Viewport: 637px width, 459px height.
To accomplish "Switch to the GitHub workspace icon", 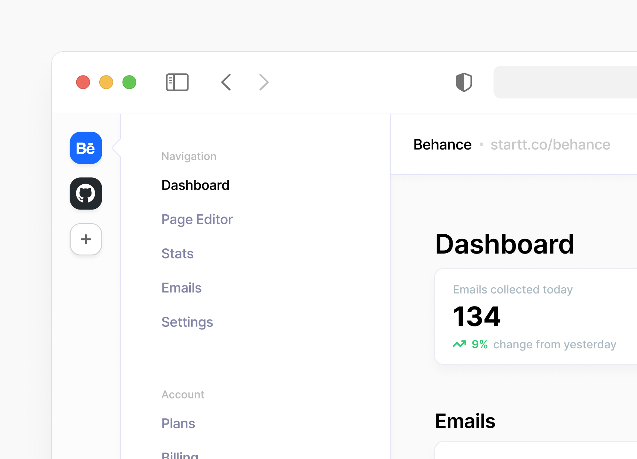I will (86, 194).
